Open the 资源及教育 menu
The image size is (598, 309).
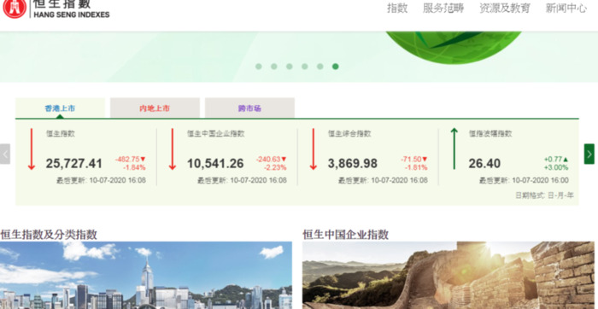(x=505, y=8)
